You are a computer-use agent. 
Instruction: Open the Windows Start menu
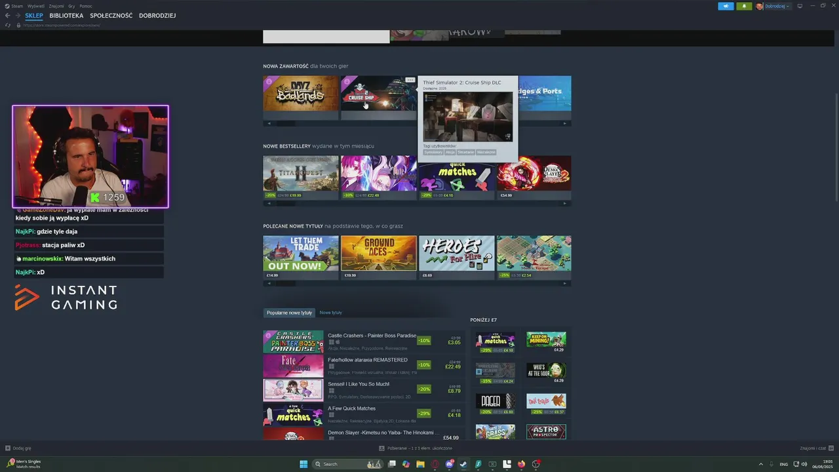(303, 464)
